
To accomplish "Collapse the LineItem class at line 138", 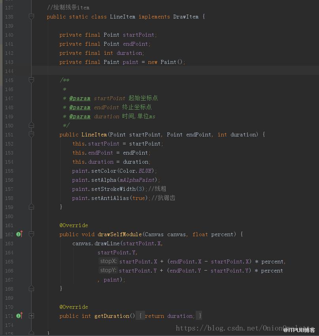I will (x=31, y=17).
